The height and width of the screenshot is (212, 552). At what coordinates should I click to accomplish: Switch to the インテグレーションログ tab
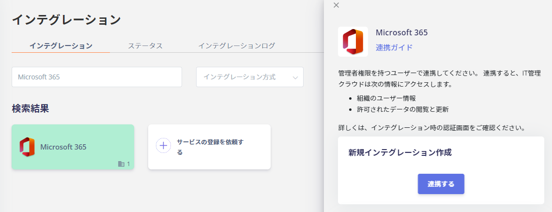[x=237, y=46]
